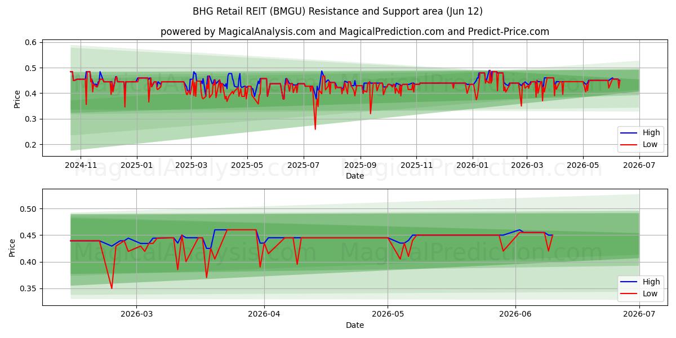This screenshot has width=676, height=338.
Task: Click the '0.4' y-axis tick on the top chart
Action: [31, 94]
